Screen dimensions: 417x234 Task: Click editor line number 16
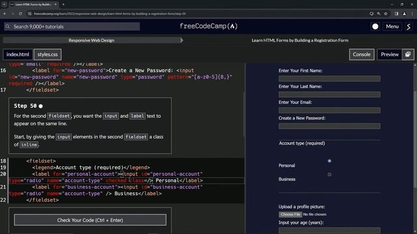(3, 71)
